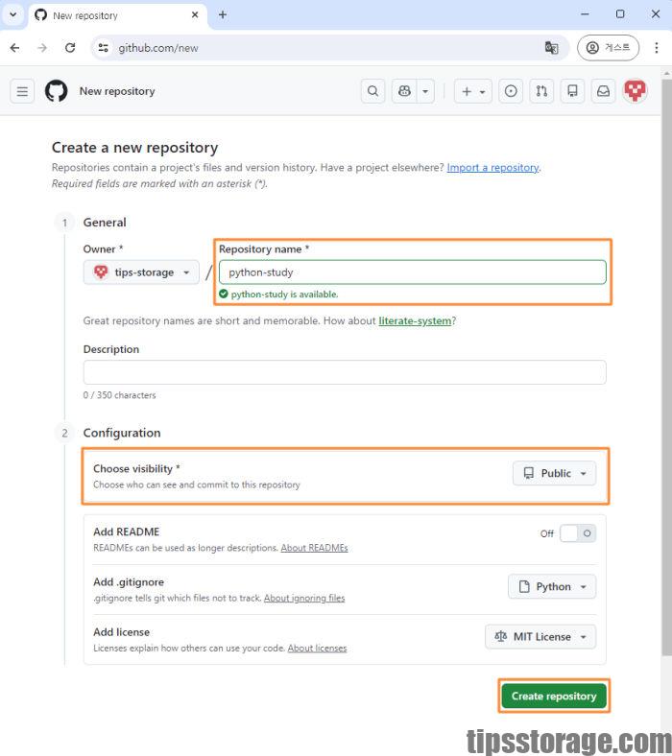Open the plus Create new menu
672x756 pixels.
click(472, 91)
